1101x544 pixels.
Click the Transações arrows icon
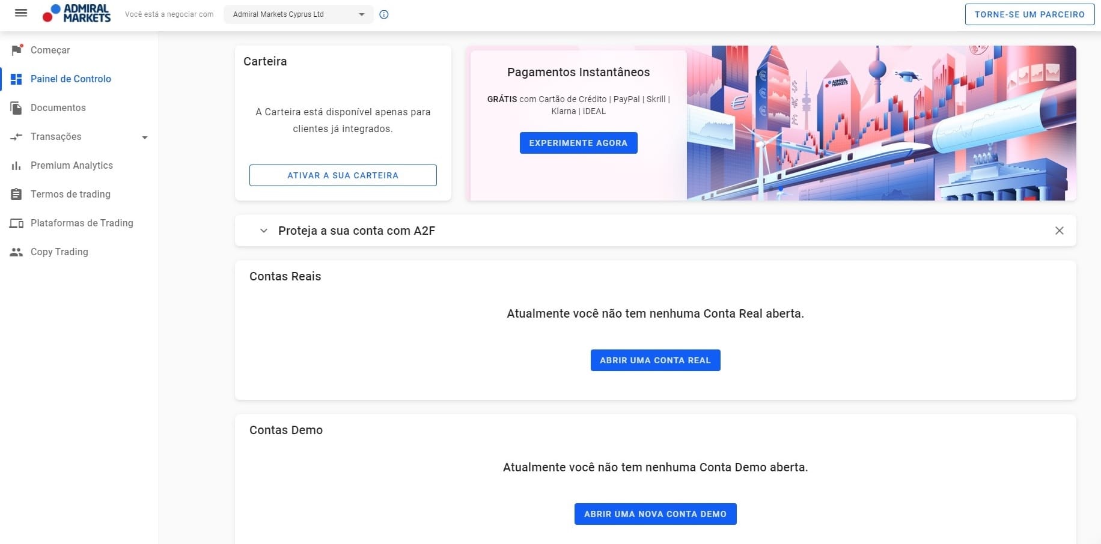point(17,136)
